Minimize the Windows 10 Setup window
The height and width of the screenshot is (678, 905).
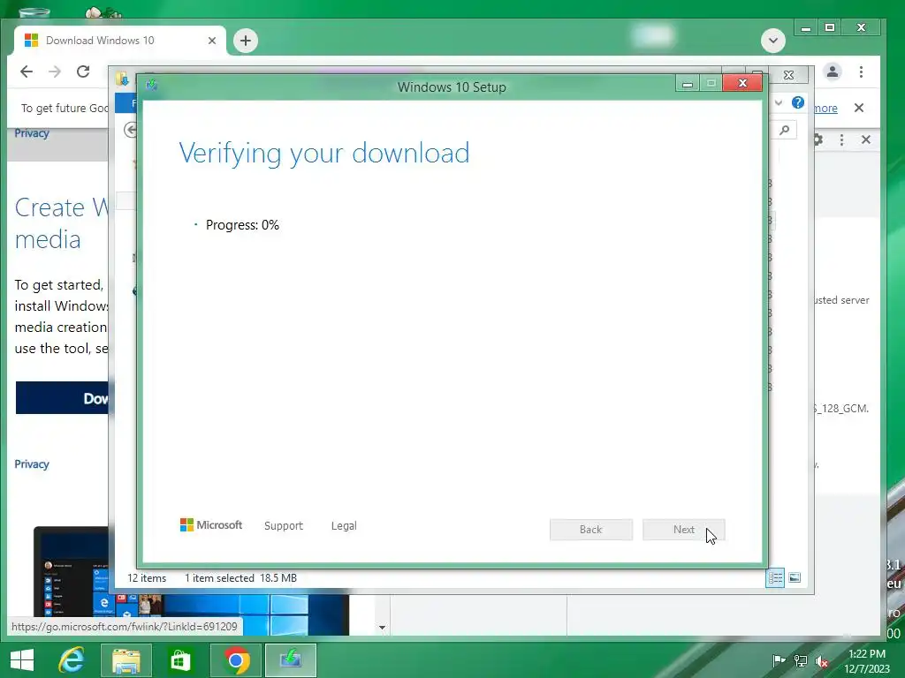coord(688,84)
